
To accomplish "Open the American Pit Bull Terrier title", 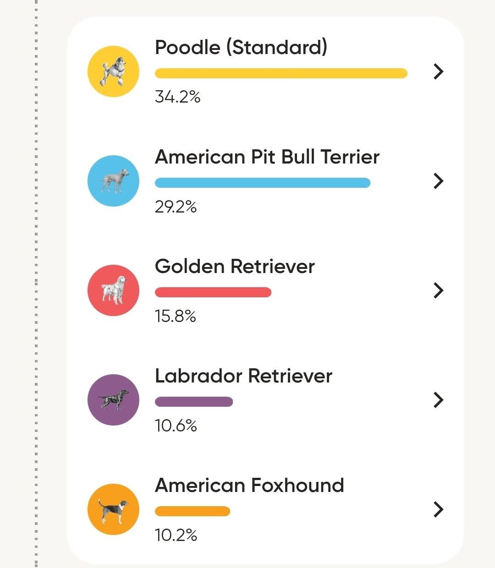I will tap(267, 157).
